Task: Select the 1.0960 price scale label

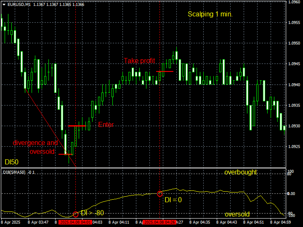Action: point(294,2)
